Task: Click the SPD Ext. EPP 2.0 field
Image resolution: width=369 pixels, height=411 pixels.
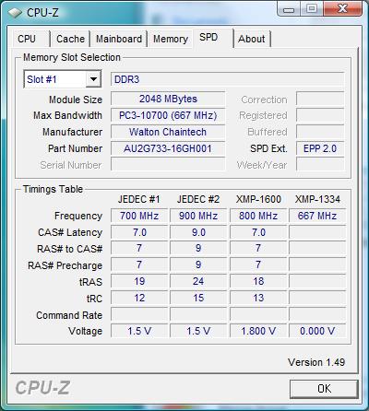Action: [320, 148]
